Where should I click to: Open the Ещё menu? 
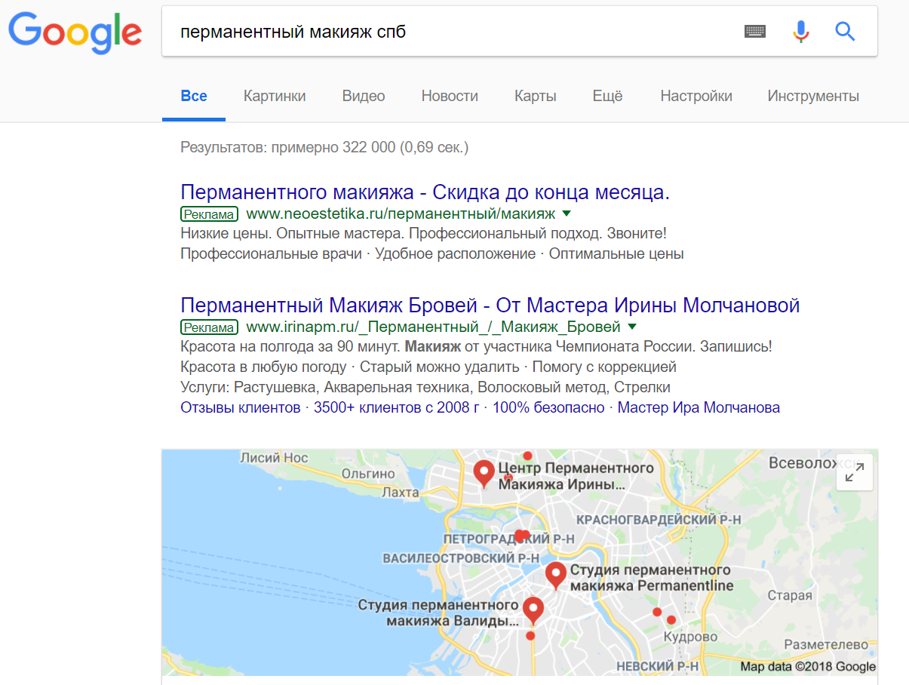point(608,96)
